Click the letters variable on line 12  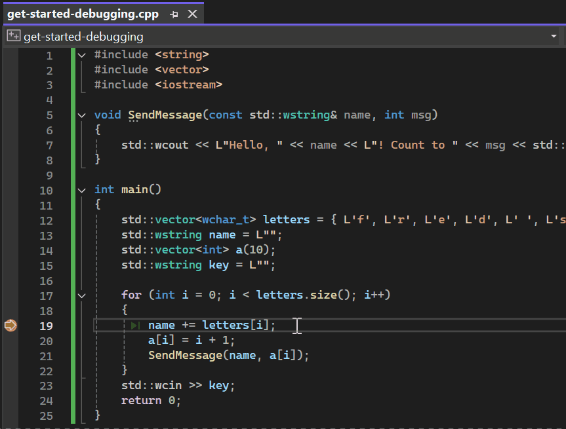[x=285, y=219]
